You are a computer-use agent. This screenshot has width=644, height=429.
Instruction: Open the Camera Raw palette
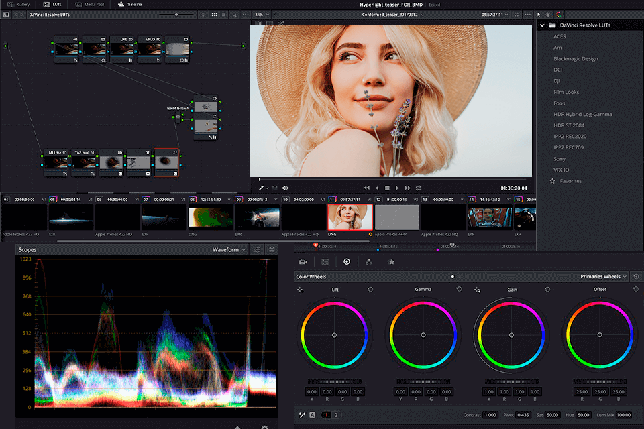coord(303,262)
